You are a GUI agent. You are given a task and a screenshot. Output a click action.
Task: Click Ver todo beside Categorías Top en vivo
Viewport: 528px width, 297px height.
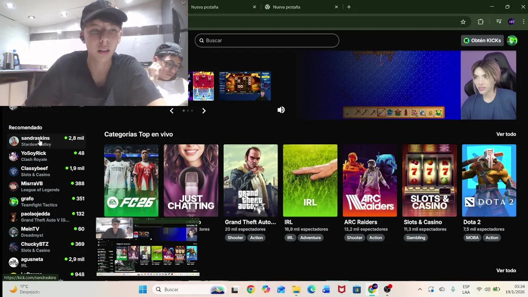[x=506, y=134]
